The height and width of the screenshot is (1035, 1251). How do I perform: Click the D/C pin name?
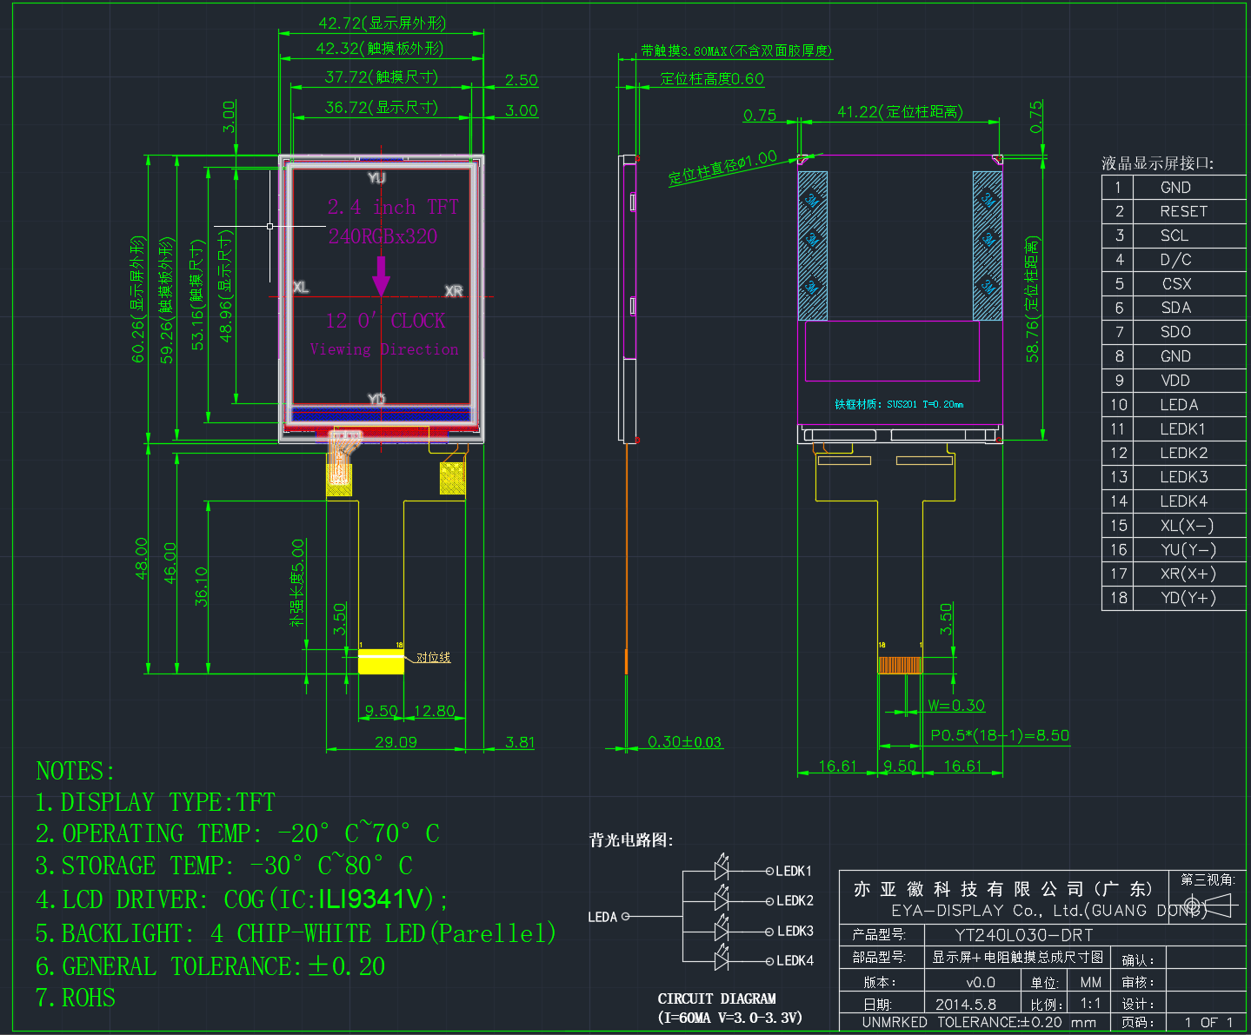tap(1175, 260)
